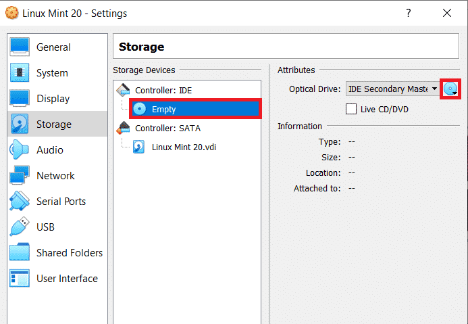The height and width of the screenshot is (324, 468).
Task: Select the Empty optical drive entry
Action: [x=163, y=109]
